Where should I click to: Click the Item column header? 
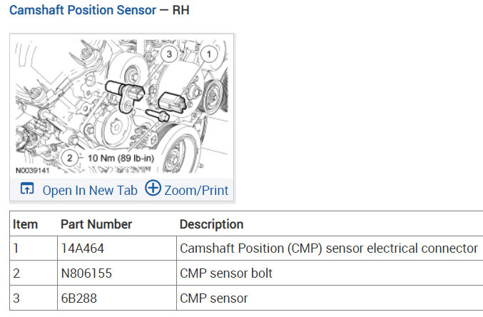pos(26,224)
